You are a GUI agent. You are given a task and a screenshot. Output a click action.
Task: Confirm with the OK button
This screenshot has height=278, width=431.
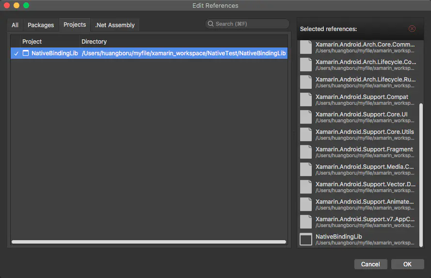(407, 264)
